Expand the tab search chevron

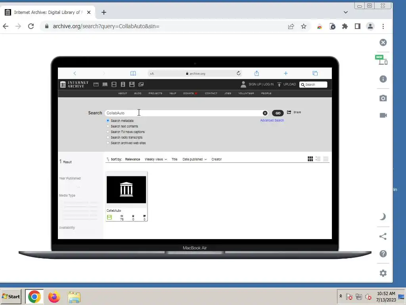(346, 12)
